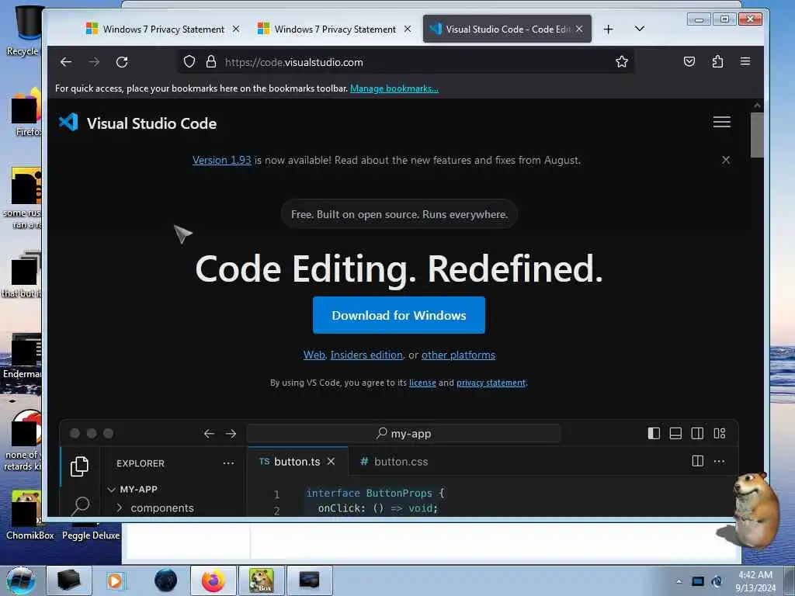Open customize layout icon
The image size is (795, 596).
point(720,433)
